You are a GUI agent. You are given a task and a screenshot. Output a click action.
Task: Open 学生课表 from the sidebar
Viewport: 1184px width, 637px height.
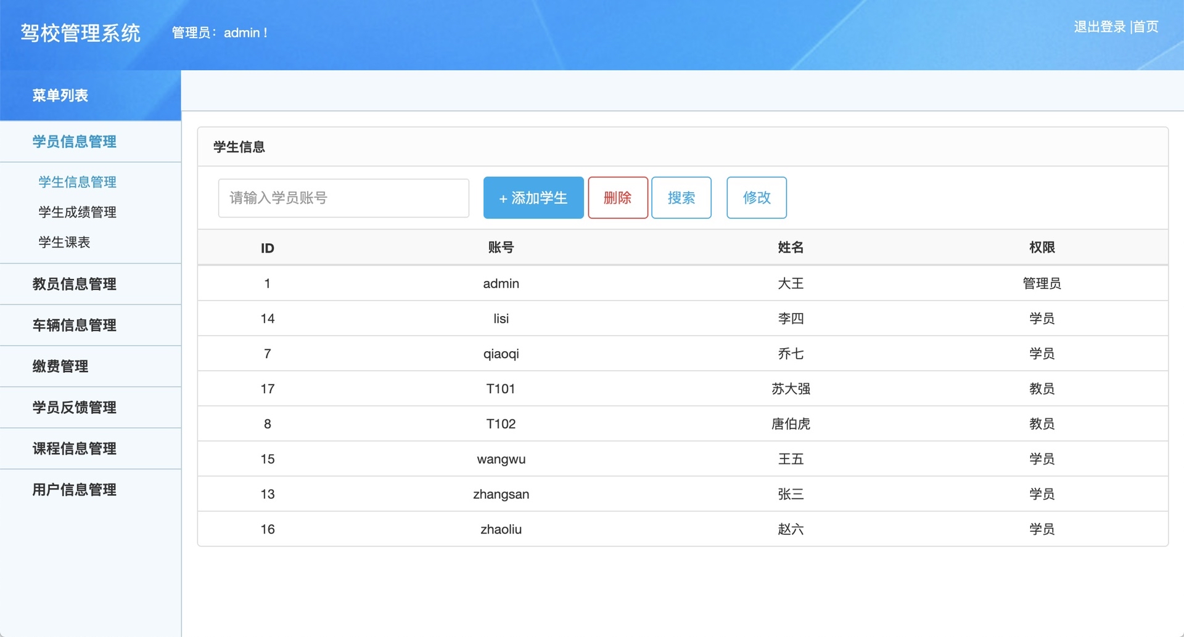(x=63, y=242)
